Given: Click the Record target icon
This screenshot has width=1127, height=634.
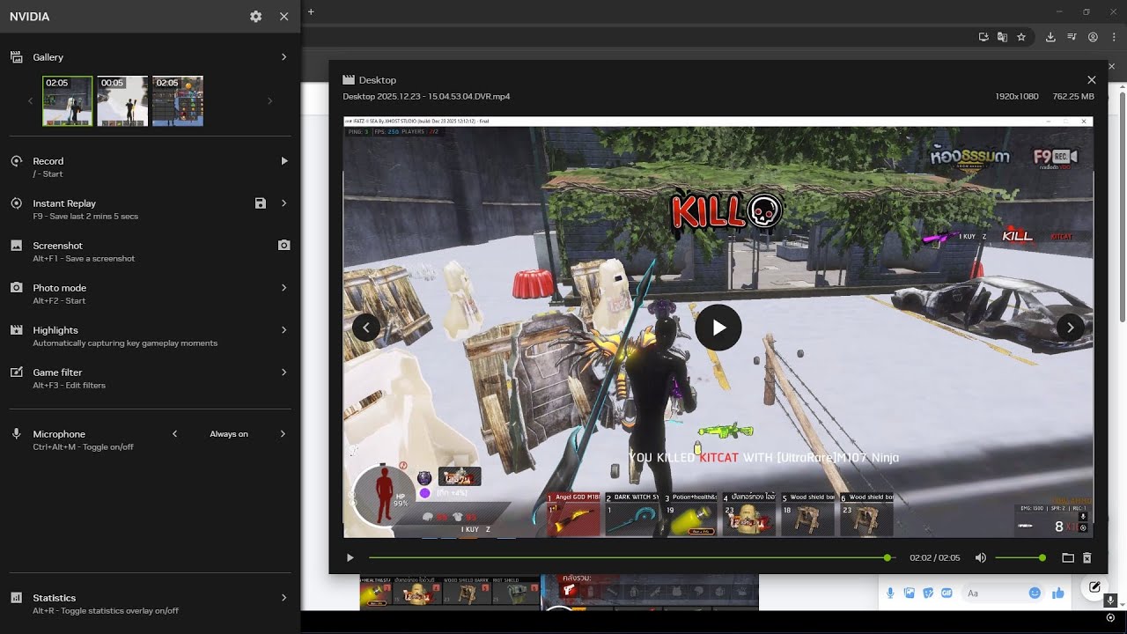Looking at the screenshot, I should point(16,161).
